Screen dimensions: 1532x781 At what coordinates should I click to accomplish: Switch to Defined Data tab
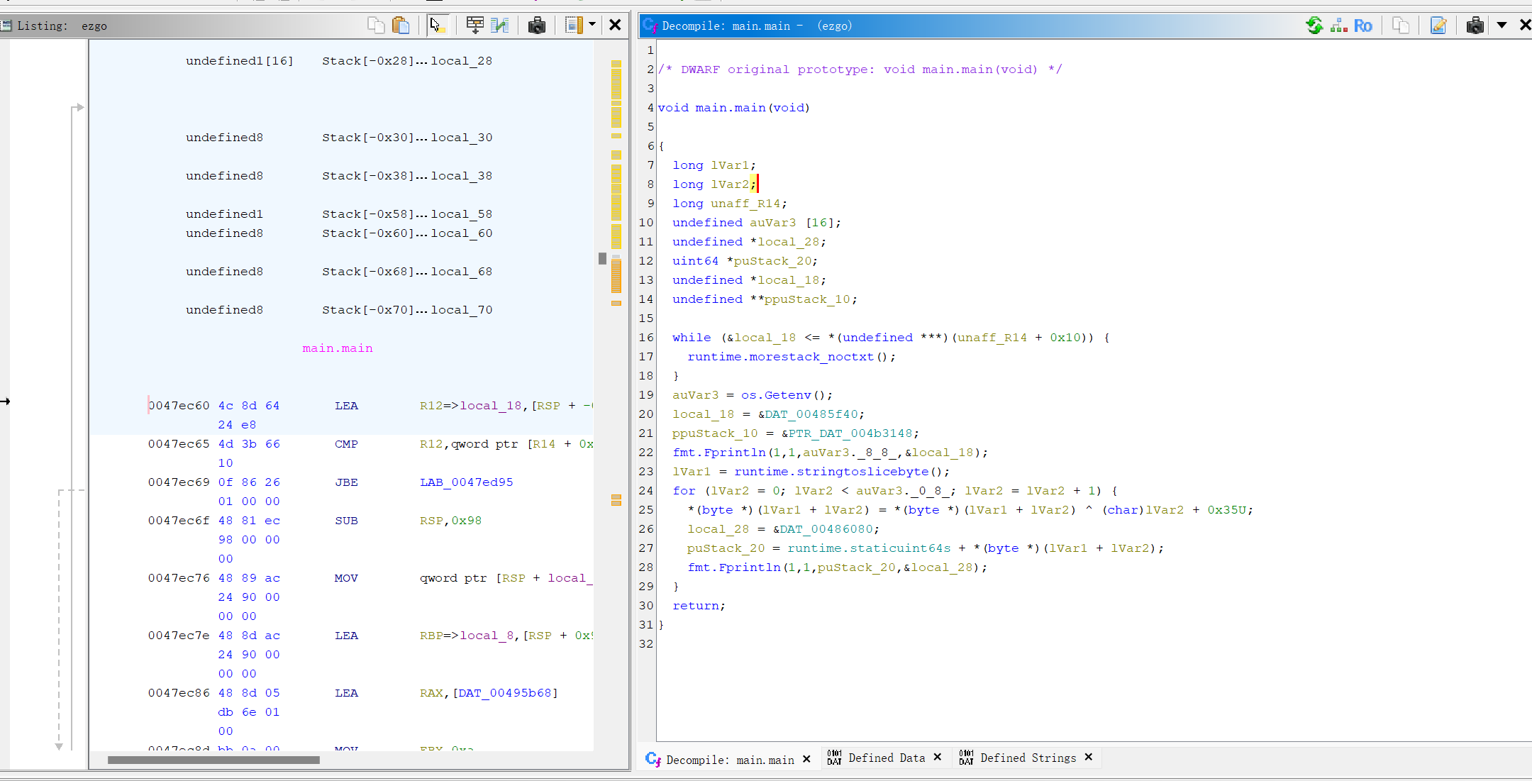[x=887, y=758]
